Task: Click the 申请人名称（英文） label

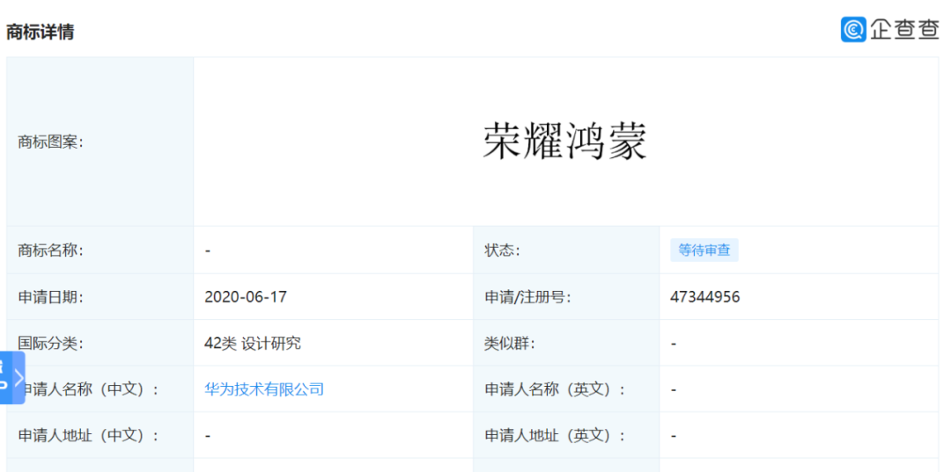Action: 555,389
